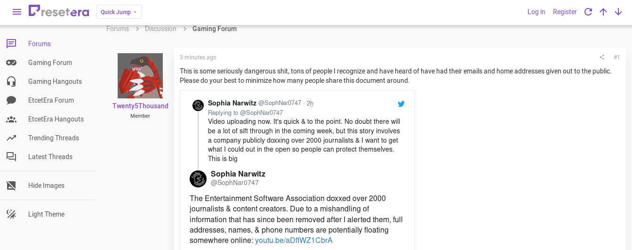This screenshot has width=632, height=250.
Task: Open EtcetEra Forum from sidebar
Action: coord(51,100)
